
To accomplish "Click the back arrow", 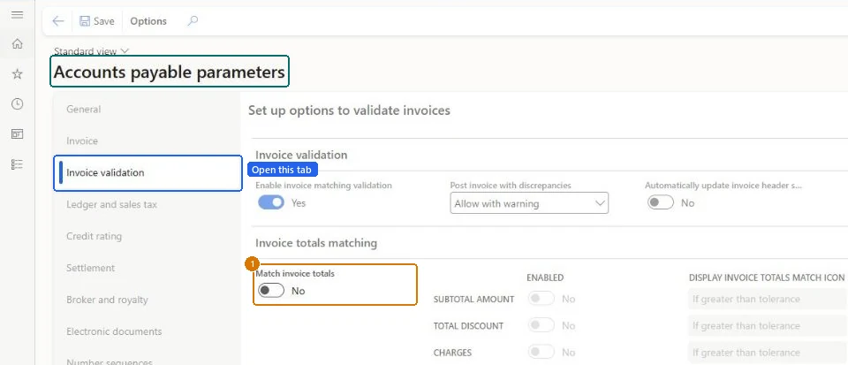I will pyautogui.click(x=58, y=21).
